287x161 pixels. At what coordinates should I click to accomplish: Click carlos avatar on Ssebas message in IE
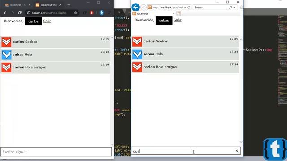[x=137, y=42]
